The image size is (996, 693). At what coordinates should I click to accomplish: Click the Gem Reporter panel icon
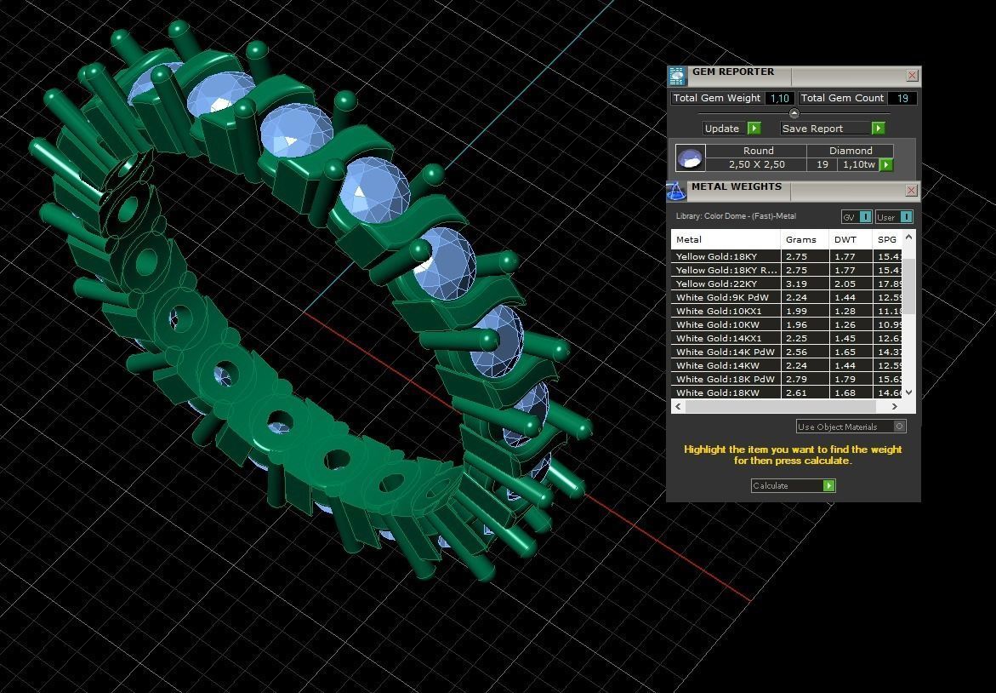coord(677,77)
